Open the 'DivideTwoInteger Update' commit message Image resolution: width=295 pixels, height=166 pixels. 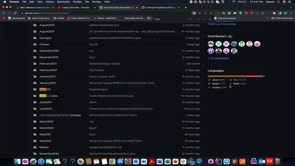click(105, 64)
